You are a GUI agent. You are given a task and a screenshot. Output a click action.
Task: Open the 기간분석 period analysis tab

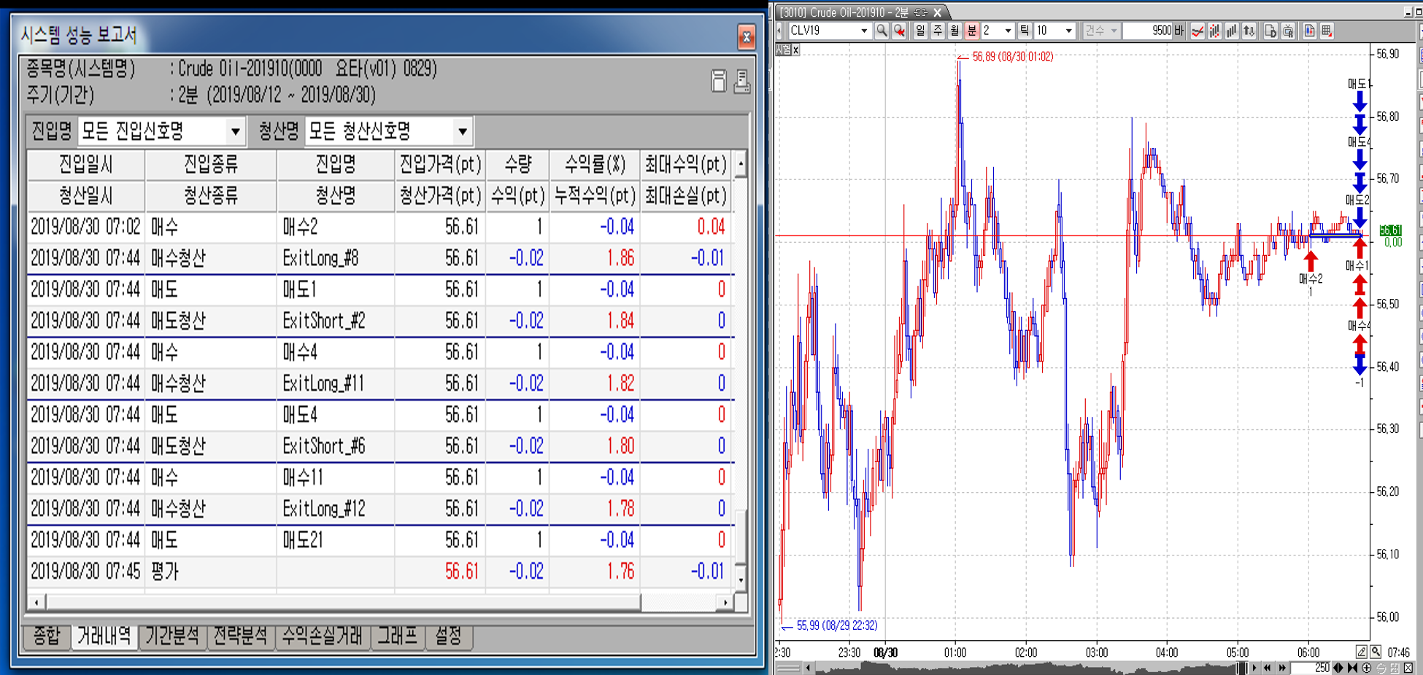(x=172, y=636)
